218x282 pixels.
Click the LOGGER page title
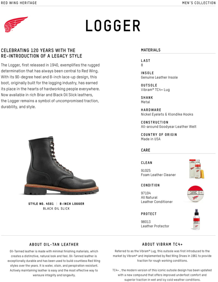click(x=113, y=26)
